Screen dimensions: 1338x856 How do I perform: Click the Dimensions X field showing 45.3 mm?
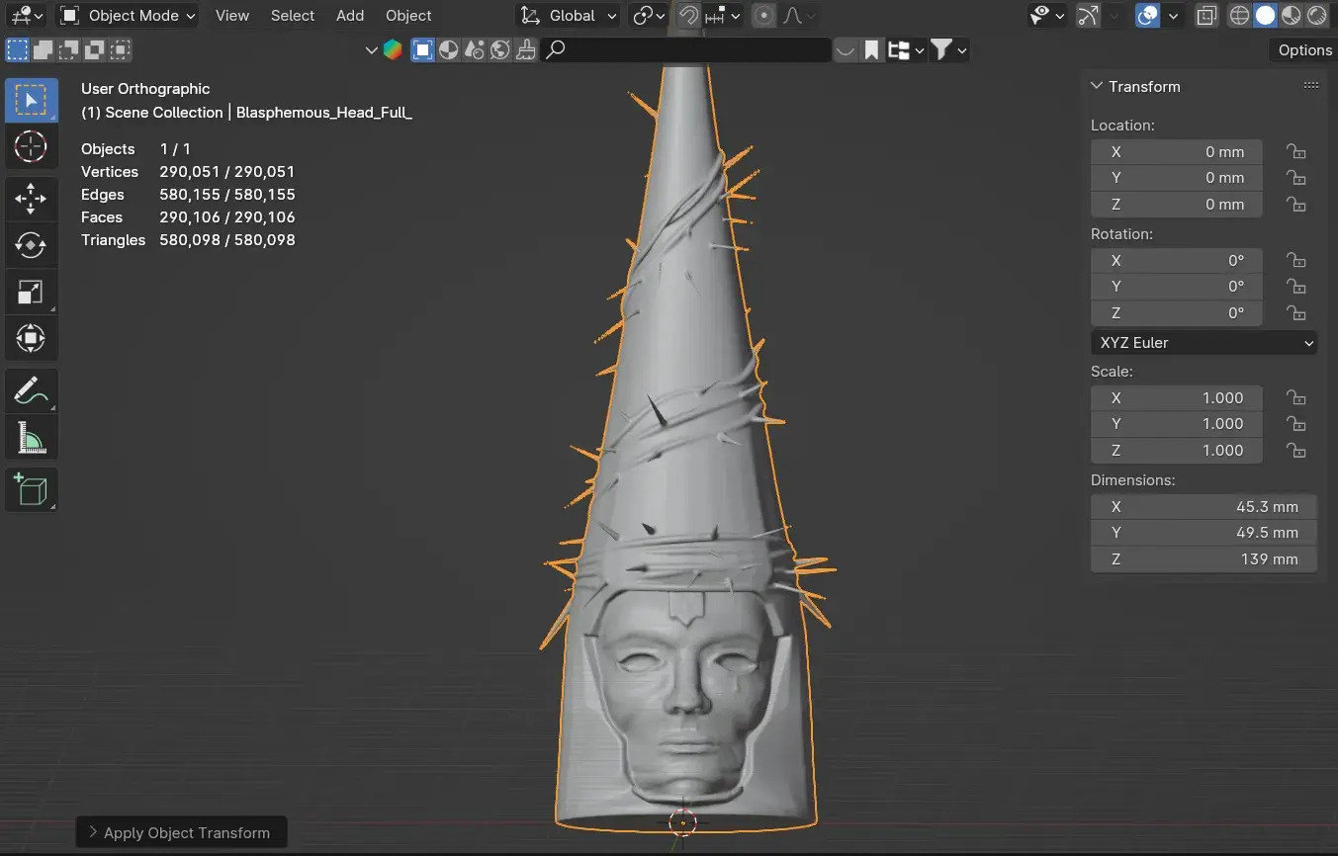point(1204,506)
